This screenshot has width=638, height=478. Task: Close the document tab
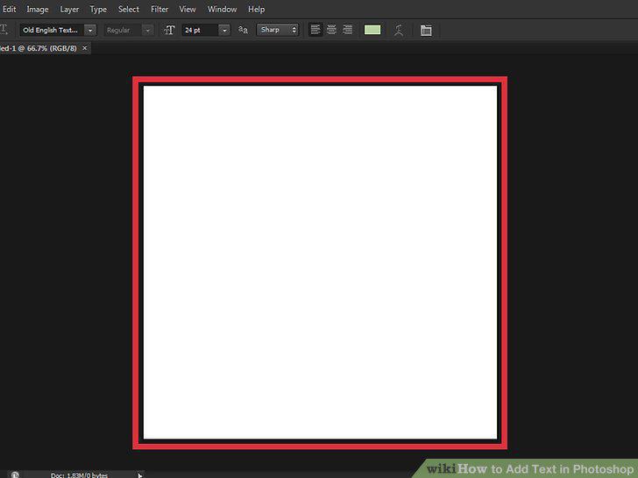coord(85,48)
